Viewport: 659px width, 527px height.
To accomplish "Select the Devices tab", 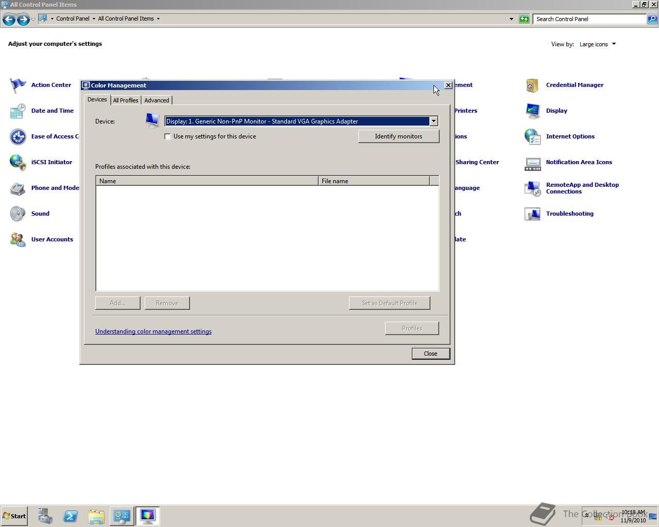I will [97, 99].
